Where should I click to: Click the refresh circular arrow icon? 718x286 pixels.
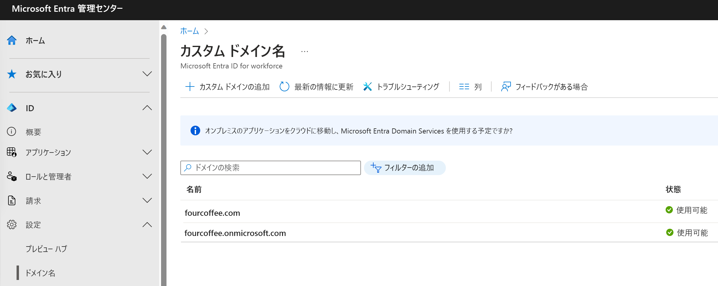(x=284, y=87)
